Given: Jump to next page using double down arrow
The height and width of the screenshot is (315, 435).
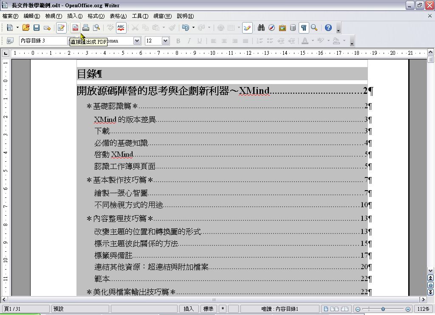Looking at the screenshot, I should click(x=430, y=292).
